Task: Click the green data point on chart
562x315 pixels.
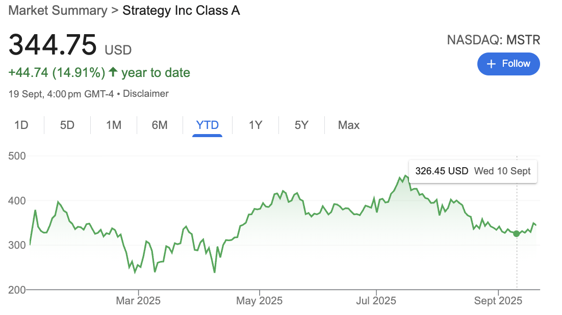Action: point(517,233)
